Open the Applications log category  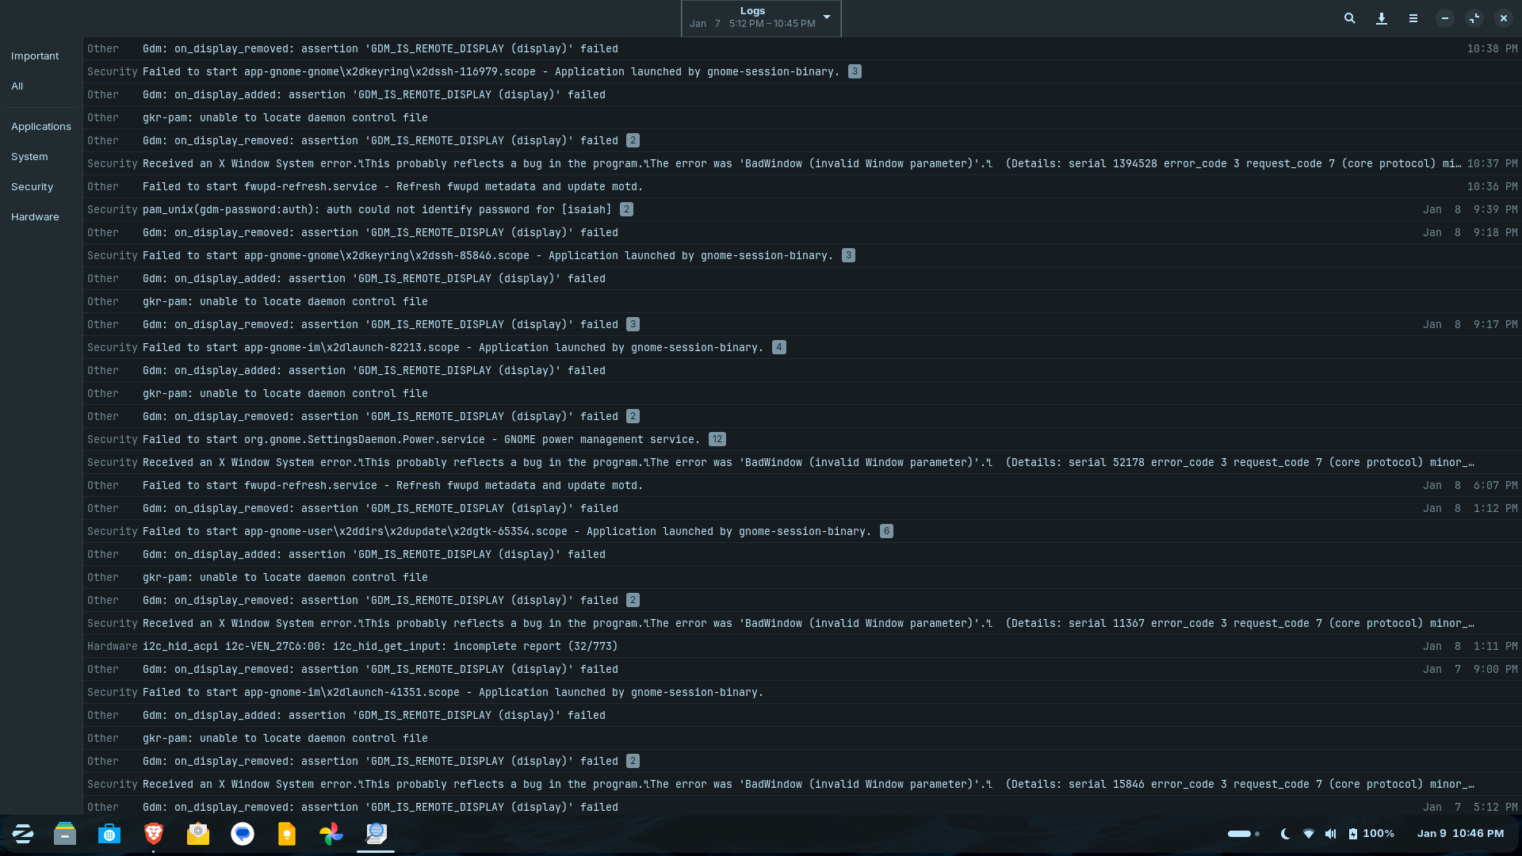(x=40, y=127)
